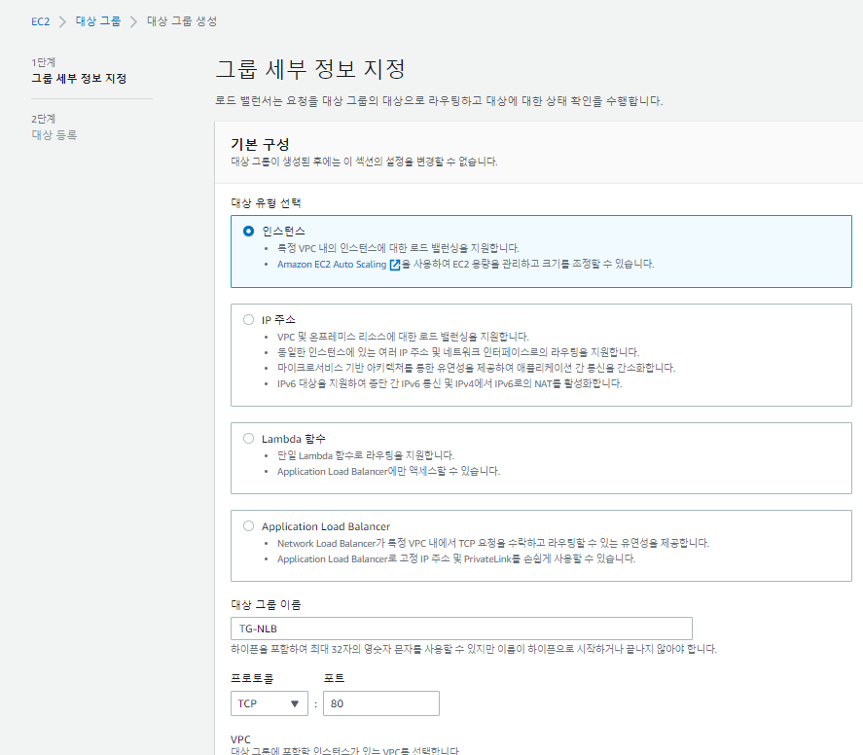Open the EC2 breadcrumb link

pos(40,21)
